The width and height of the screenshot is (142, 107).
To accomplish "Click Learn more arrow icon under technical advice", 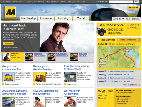I will click(x=65, y=84).
